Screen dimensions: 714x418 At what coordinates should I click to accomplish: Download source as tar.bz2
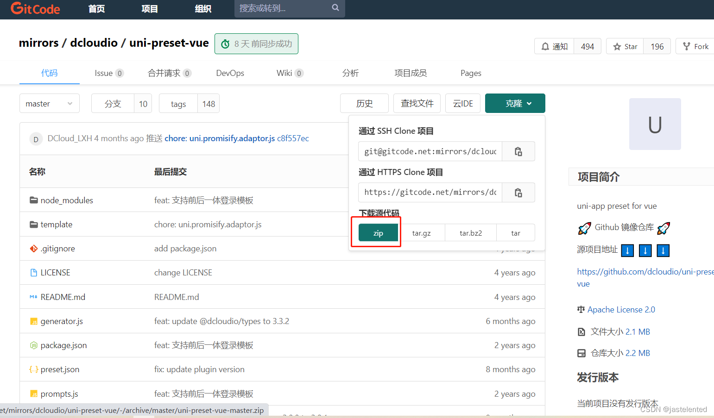coord(471,233)
